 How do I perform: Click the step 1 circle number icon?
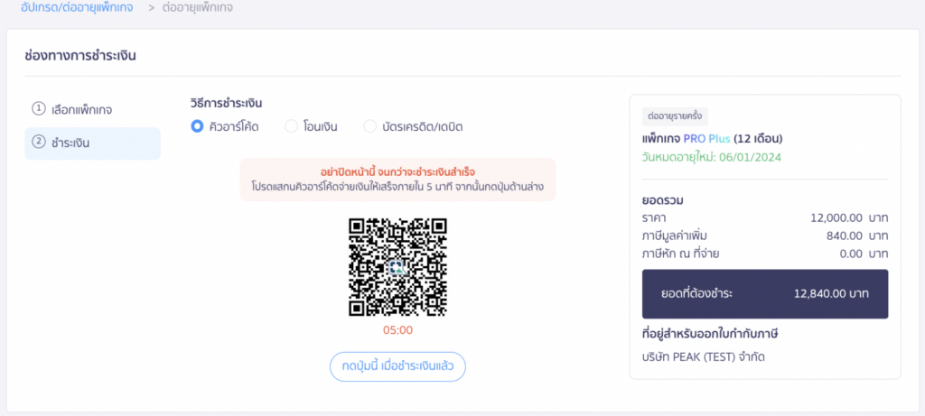(38, 108)
